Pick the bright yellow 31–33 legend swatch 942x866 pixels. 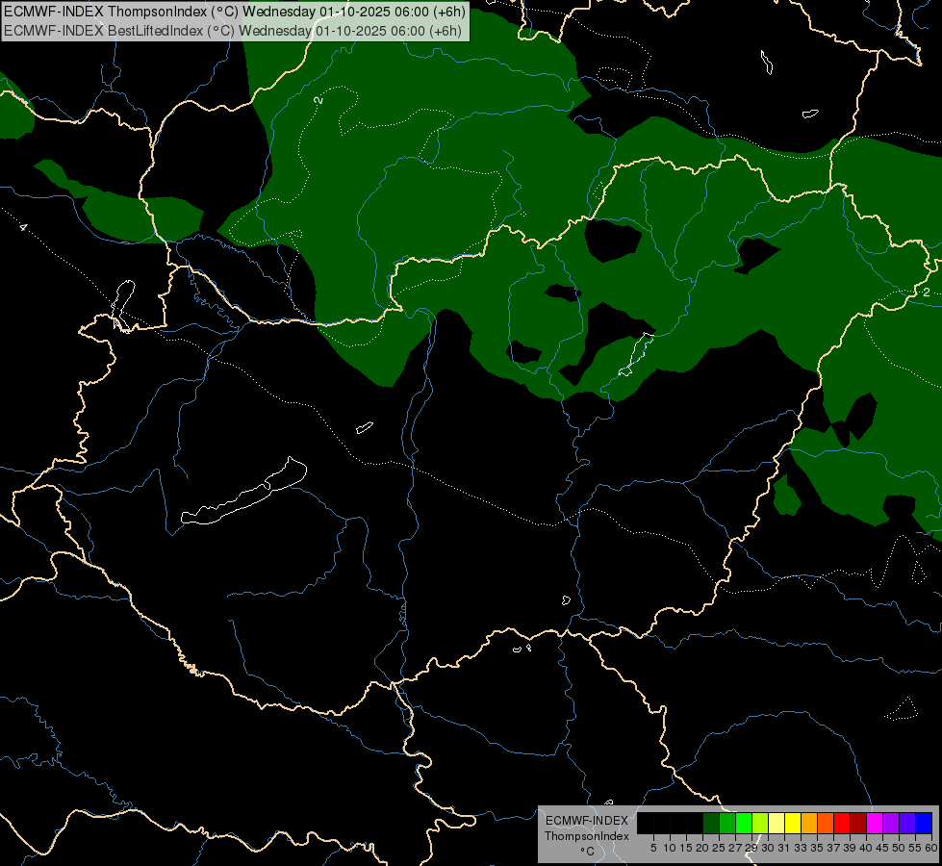[x=793, y=823]
